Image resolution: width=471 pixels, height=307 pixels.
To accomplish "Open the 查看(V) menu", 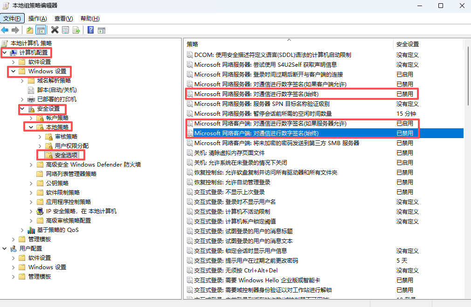I will pos(63,18).
